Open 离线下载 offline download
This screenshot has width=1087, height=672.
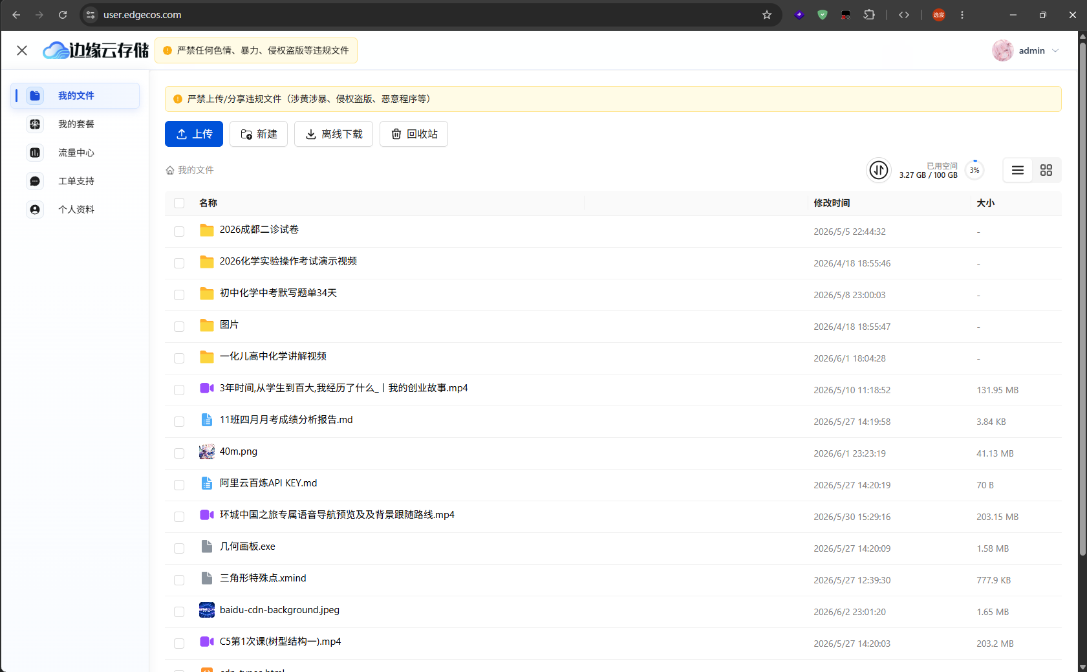[x=334, y=134]
